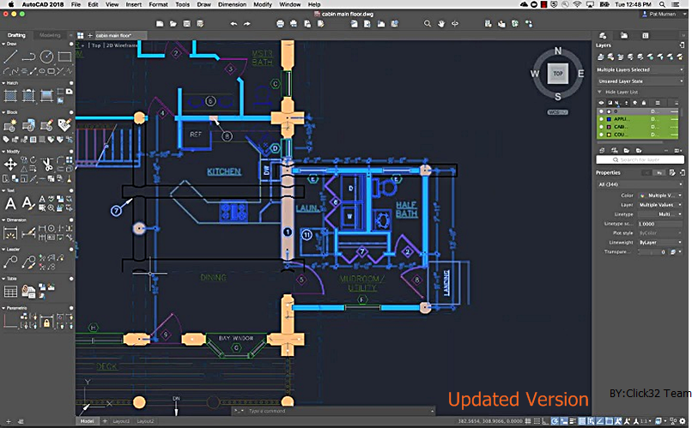
Task: Click the TOP face of the ViewCube
Action: tap(556, 75)
